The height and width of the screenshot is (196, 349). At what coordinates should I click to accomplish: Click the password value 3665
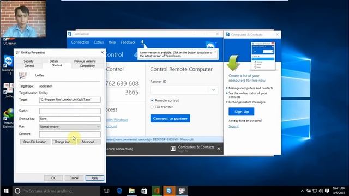pyautogui.click(x=131, y=93)
